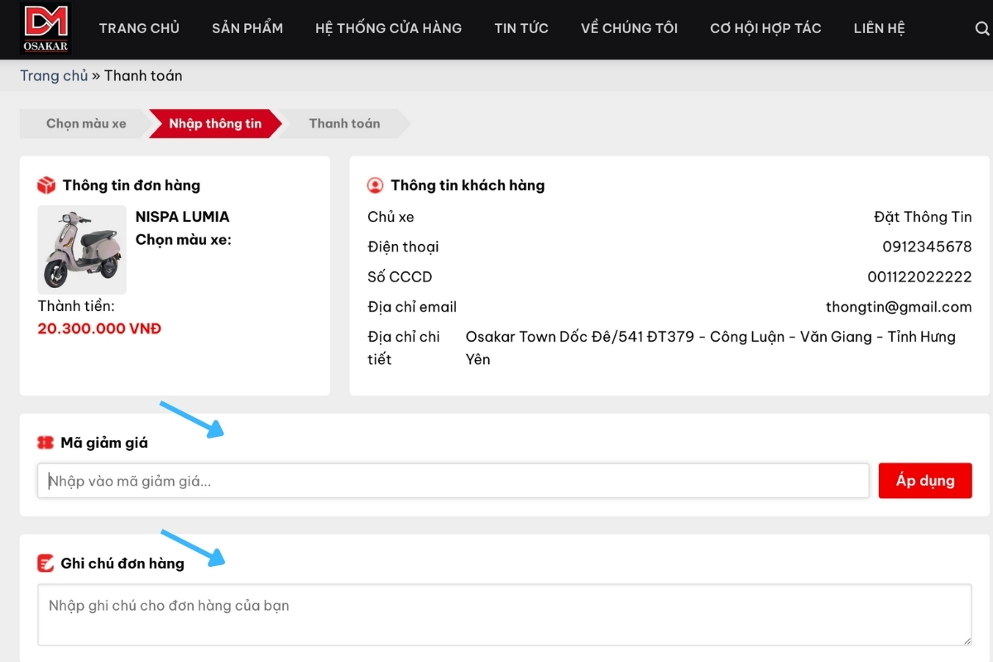Open the Sản Phẩm menu
This screenshot has height=662, width=993.
point(247,28)
